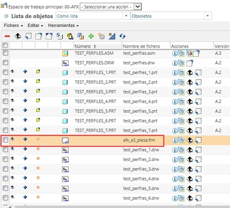This screenshot has width=230, height=208.
Task: Open the Como lista view dropdown arrow
Action: [x=126, y=16]
